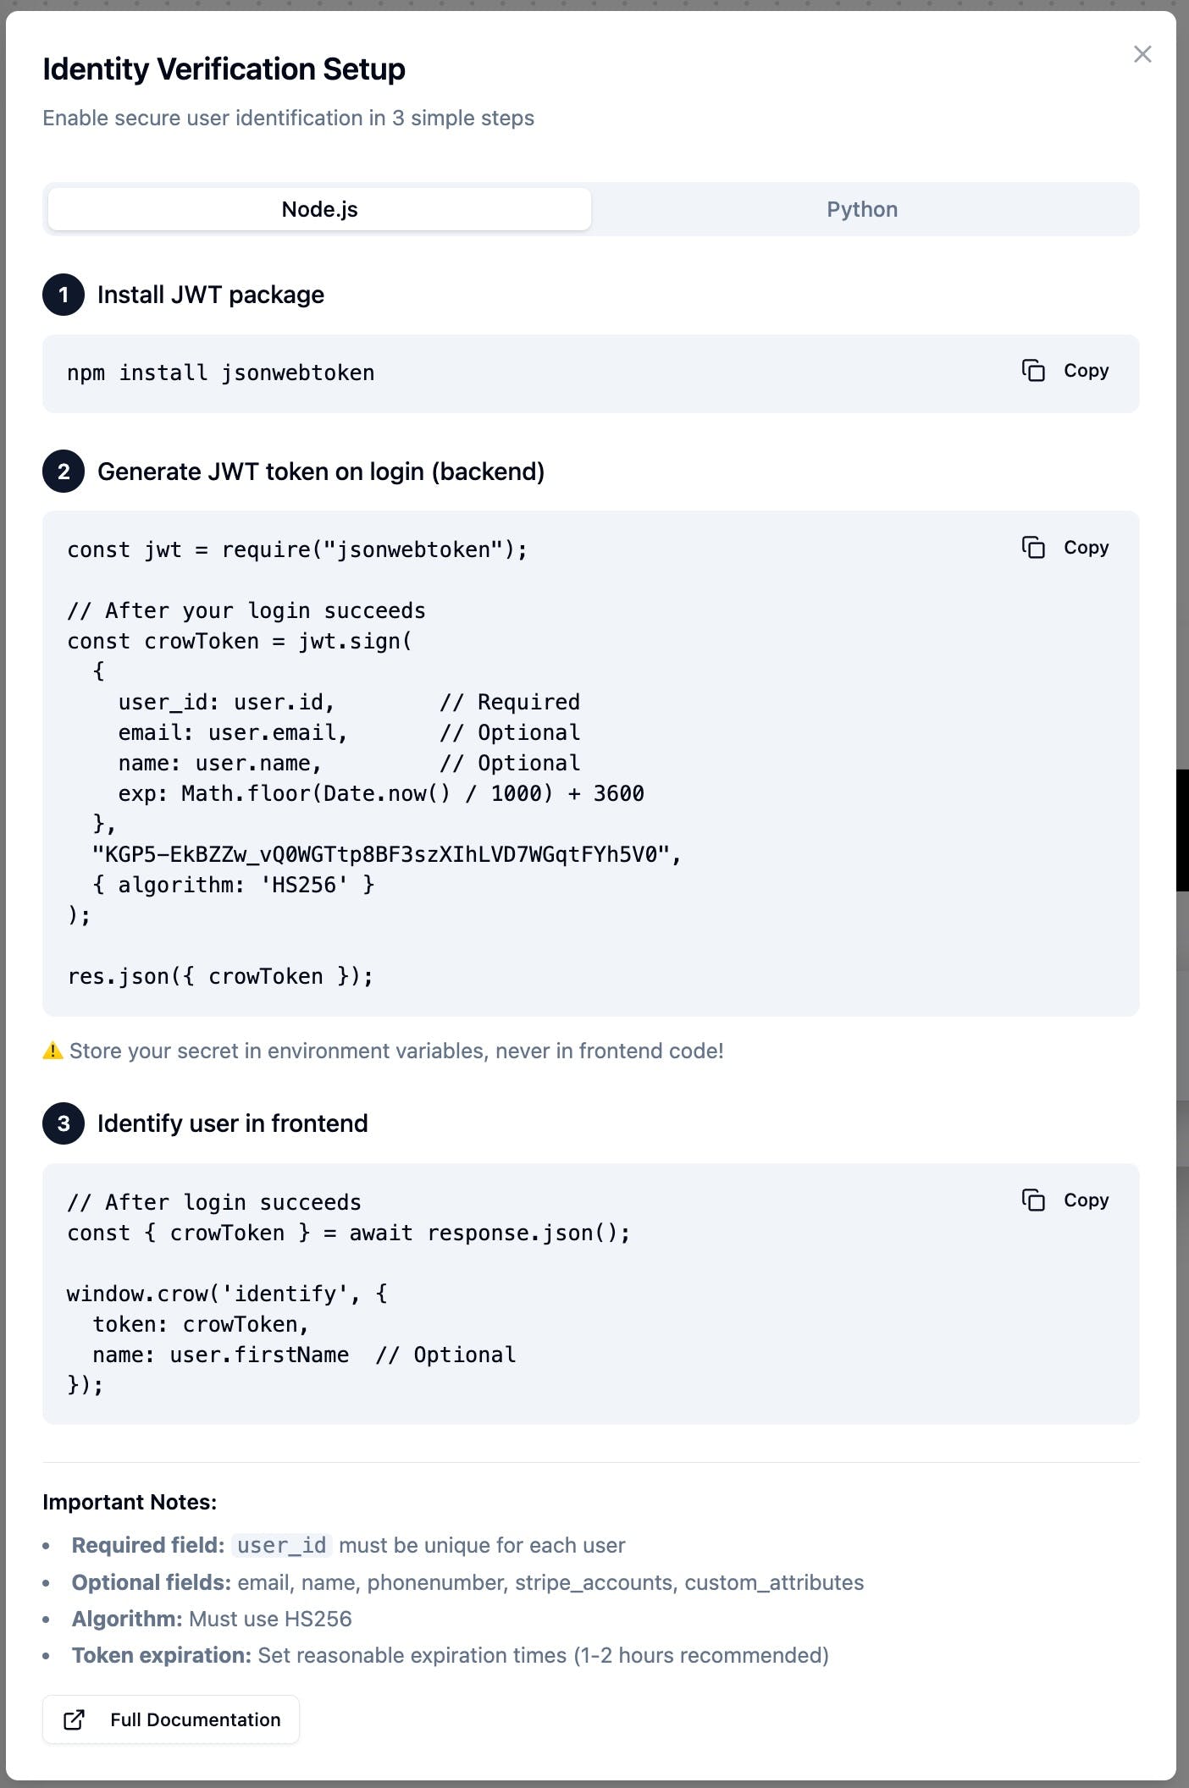Click the window.crow('identify' code line

tap(227, 1294)
